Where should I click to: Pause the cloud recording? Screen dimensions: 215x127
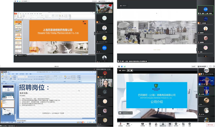tap(128, 71)
